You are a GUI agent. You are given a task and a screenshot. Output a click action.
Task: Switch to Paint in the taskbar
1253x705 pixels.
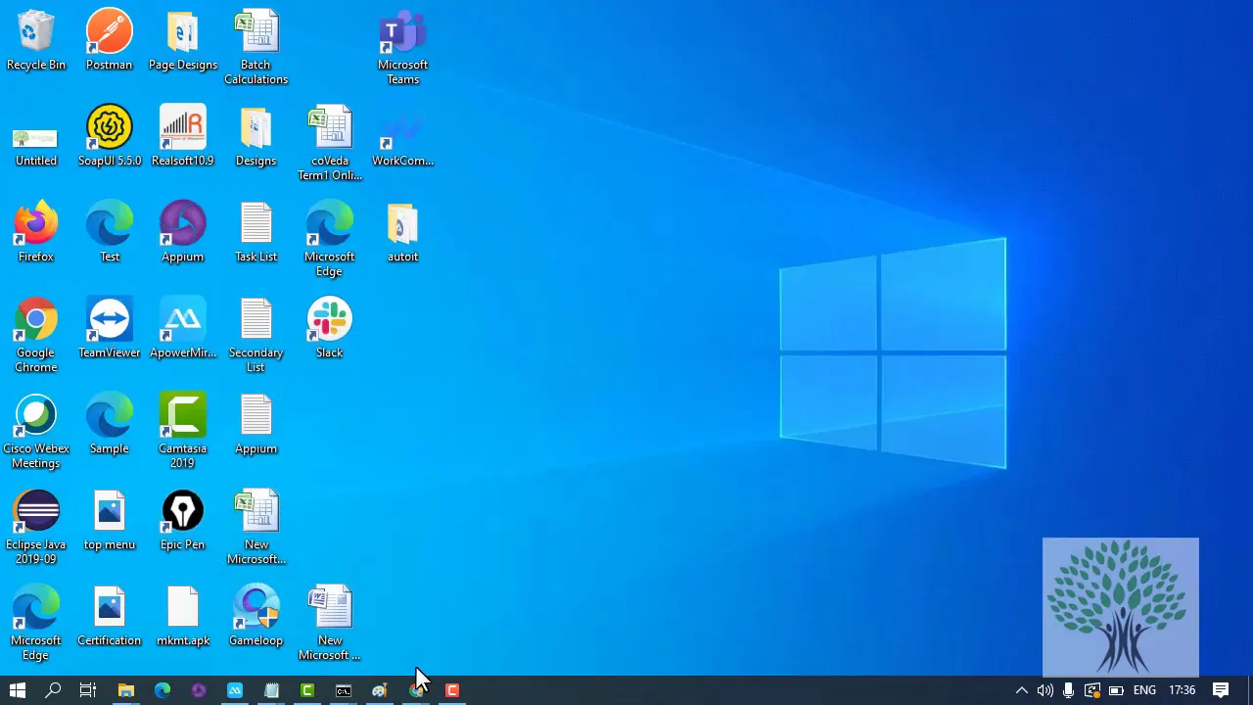click(380, 690)
